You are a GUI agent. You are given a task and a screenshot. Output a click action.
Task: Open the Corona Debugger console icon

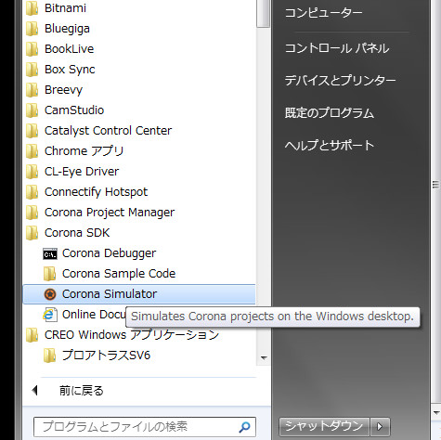click(50, 253)
